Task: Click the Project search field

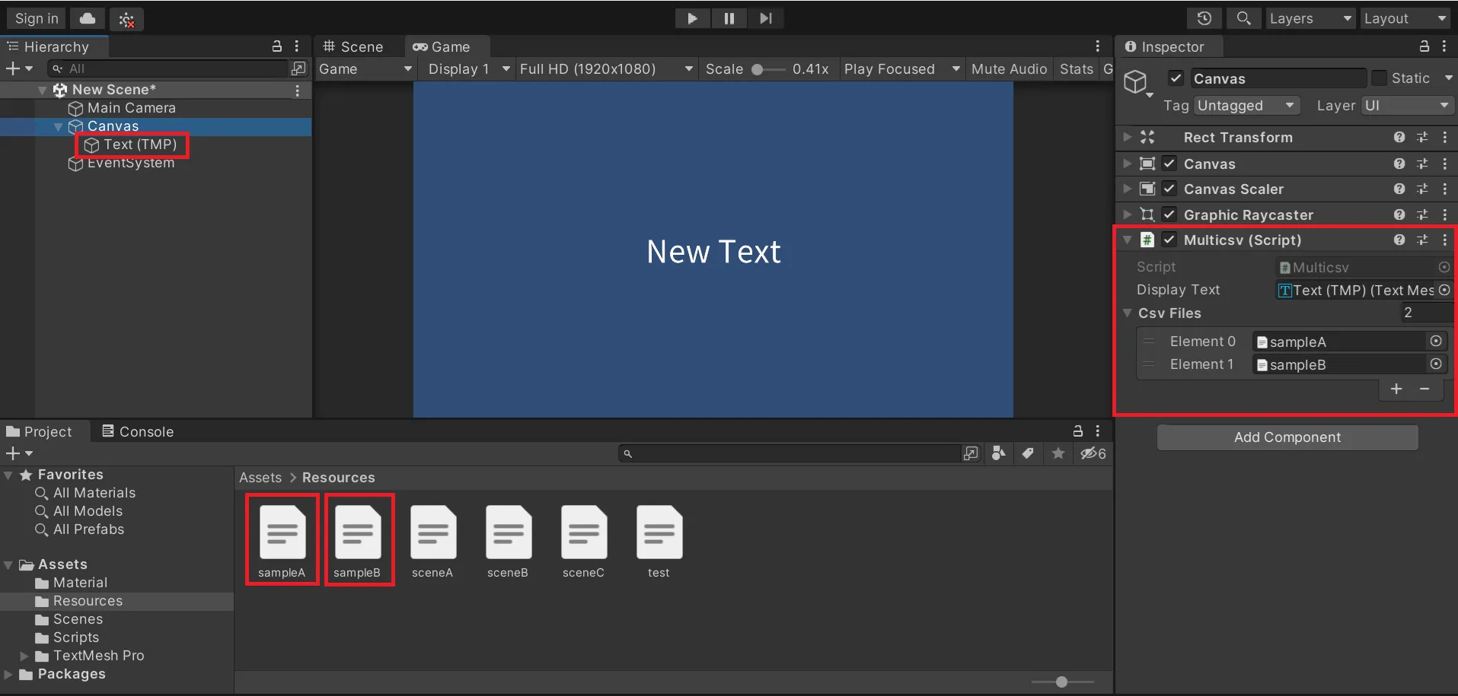Action: pos(790,453)
